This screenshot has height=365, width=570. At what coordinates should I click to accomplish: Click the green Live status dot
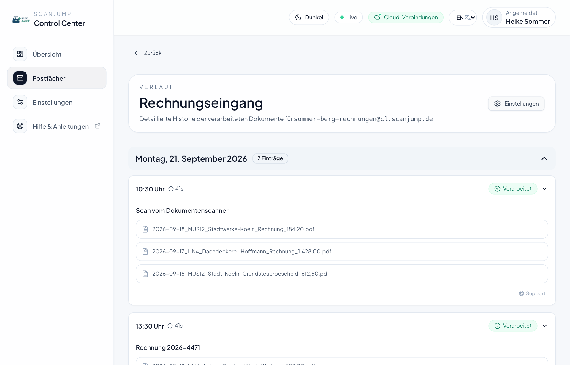click(x=342, y=18)
